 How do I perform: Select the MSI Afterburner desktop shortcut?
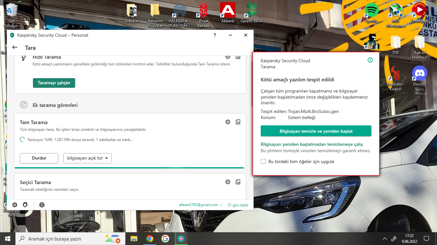395,15
